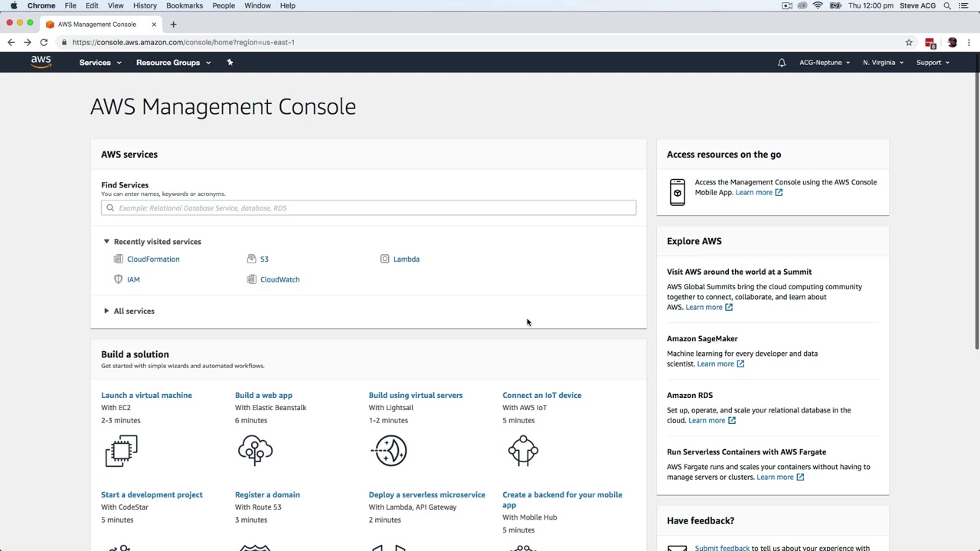Click the AWS IoT device icon
Viewport: 980px width, 551px height.
[x=523, y=451]
